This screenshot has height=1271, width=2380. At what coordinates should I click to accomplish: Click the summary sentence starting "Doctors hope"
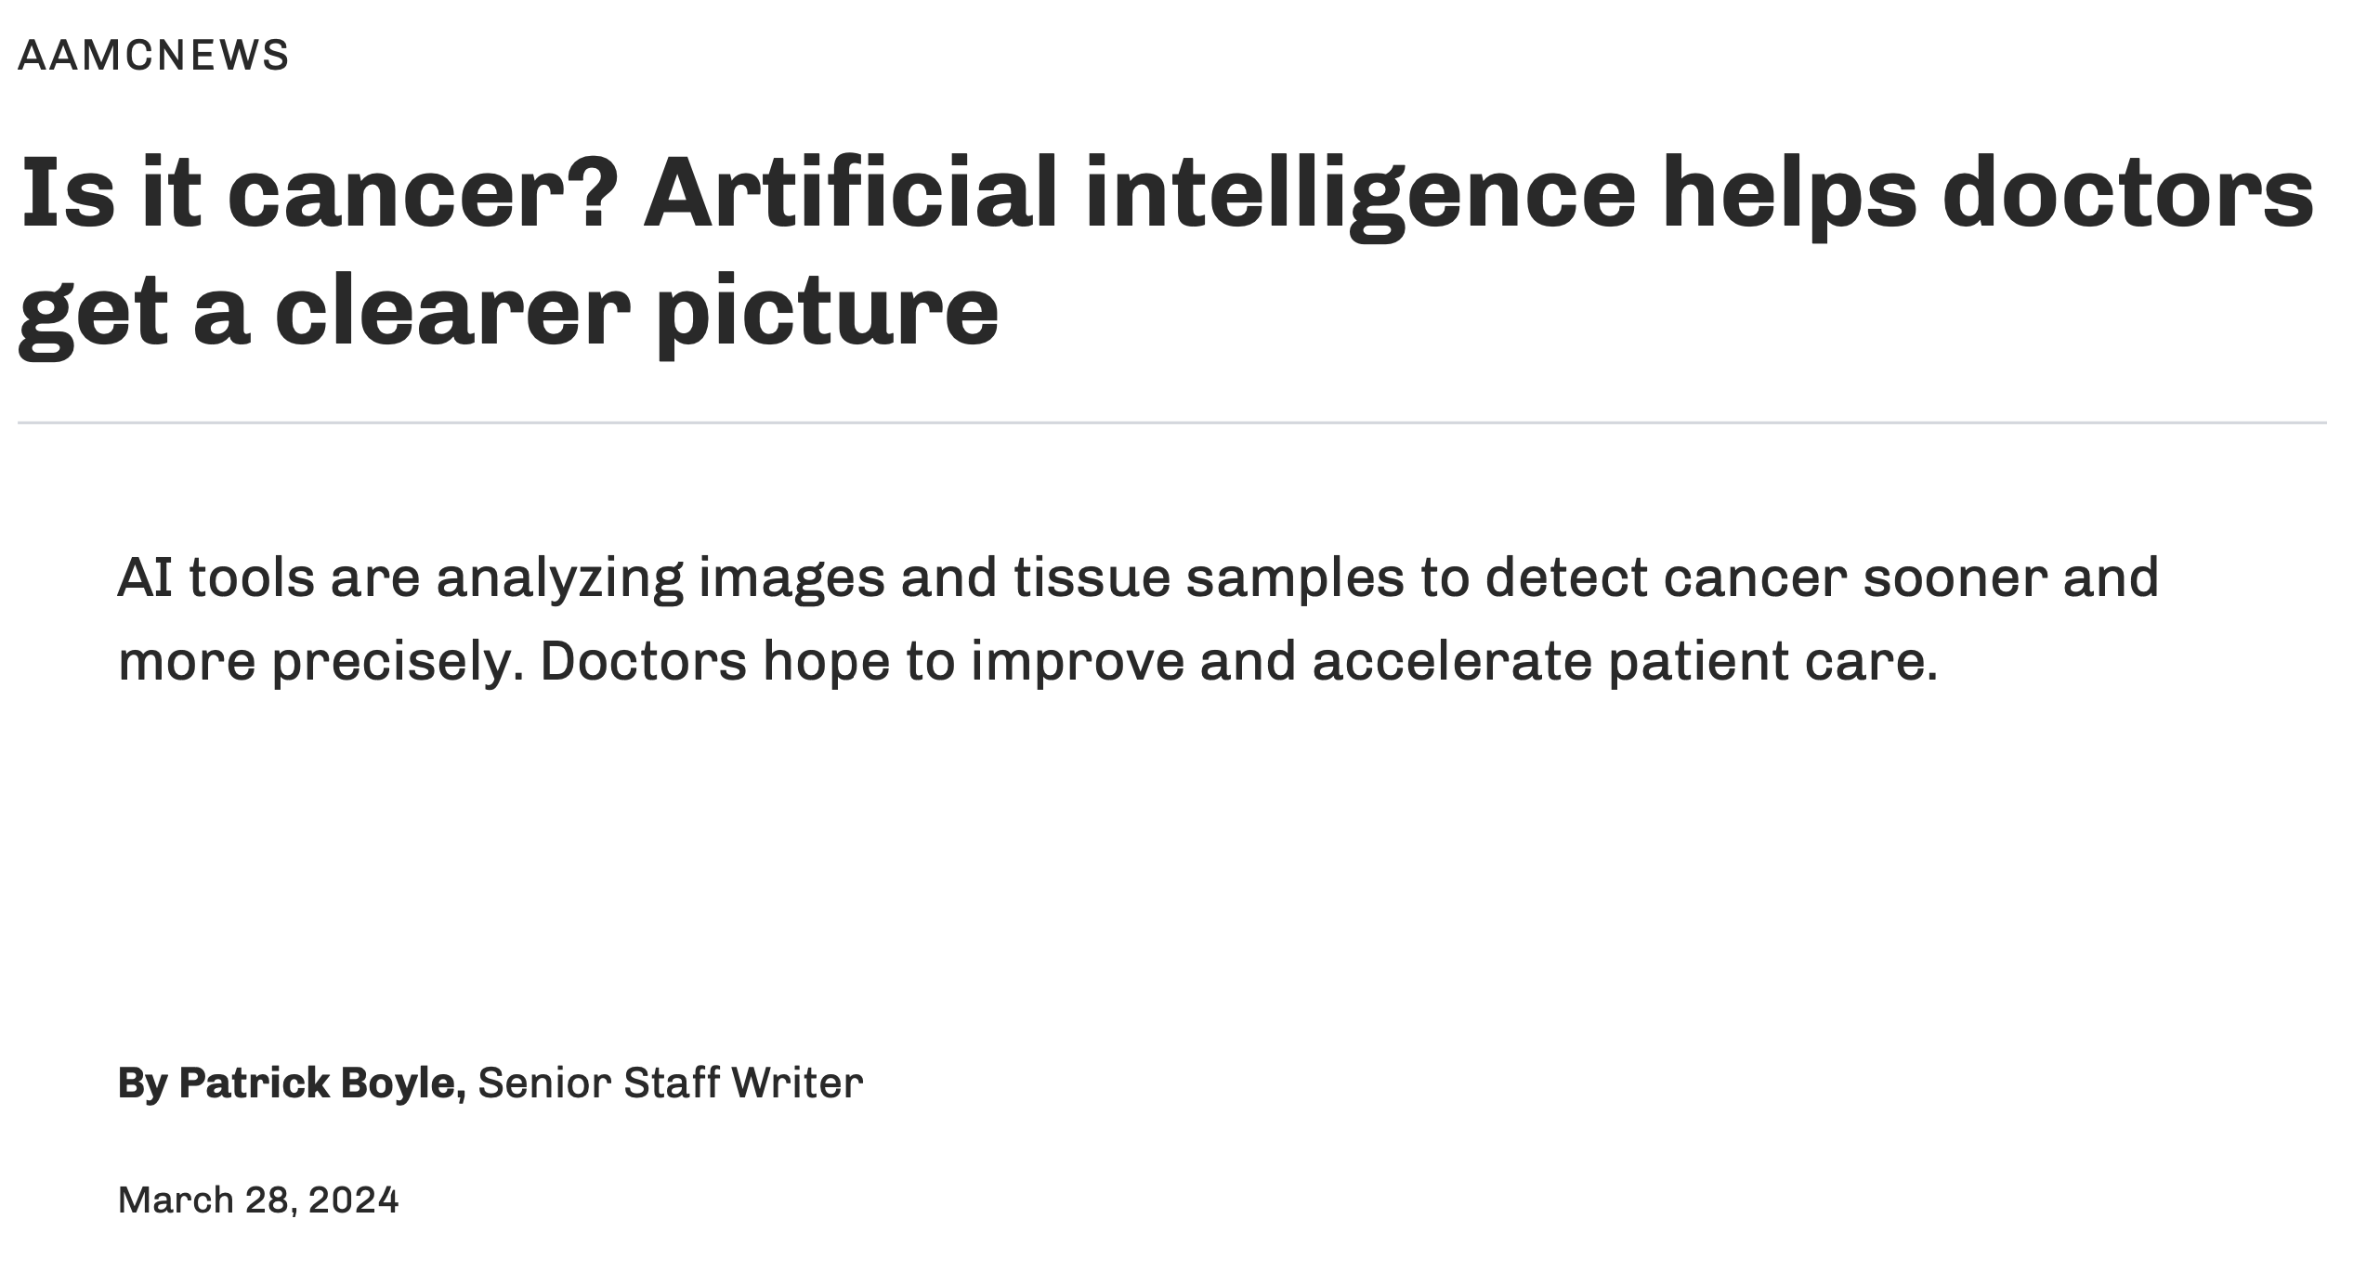1238,661
